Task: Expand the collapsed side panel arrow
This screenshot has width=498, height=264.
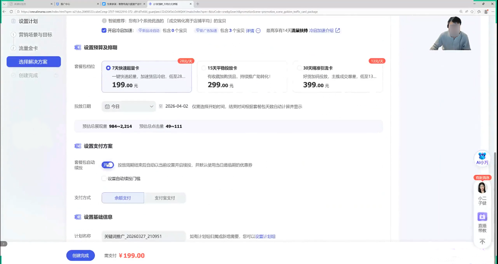Action: (x=4, y=244)
